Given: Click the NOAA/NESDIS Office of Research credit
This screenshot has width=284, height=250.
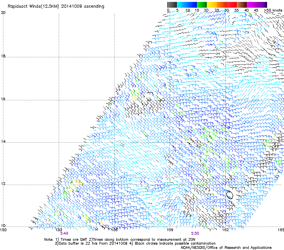Looking at the screenshot, I should click(x=226, y=248).
